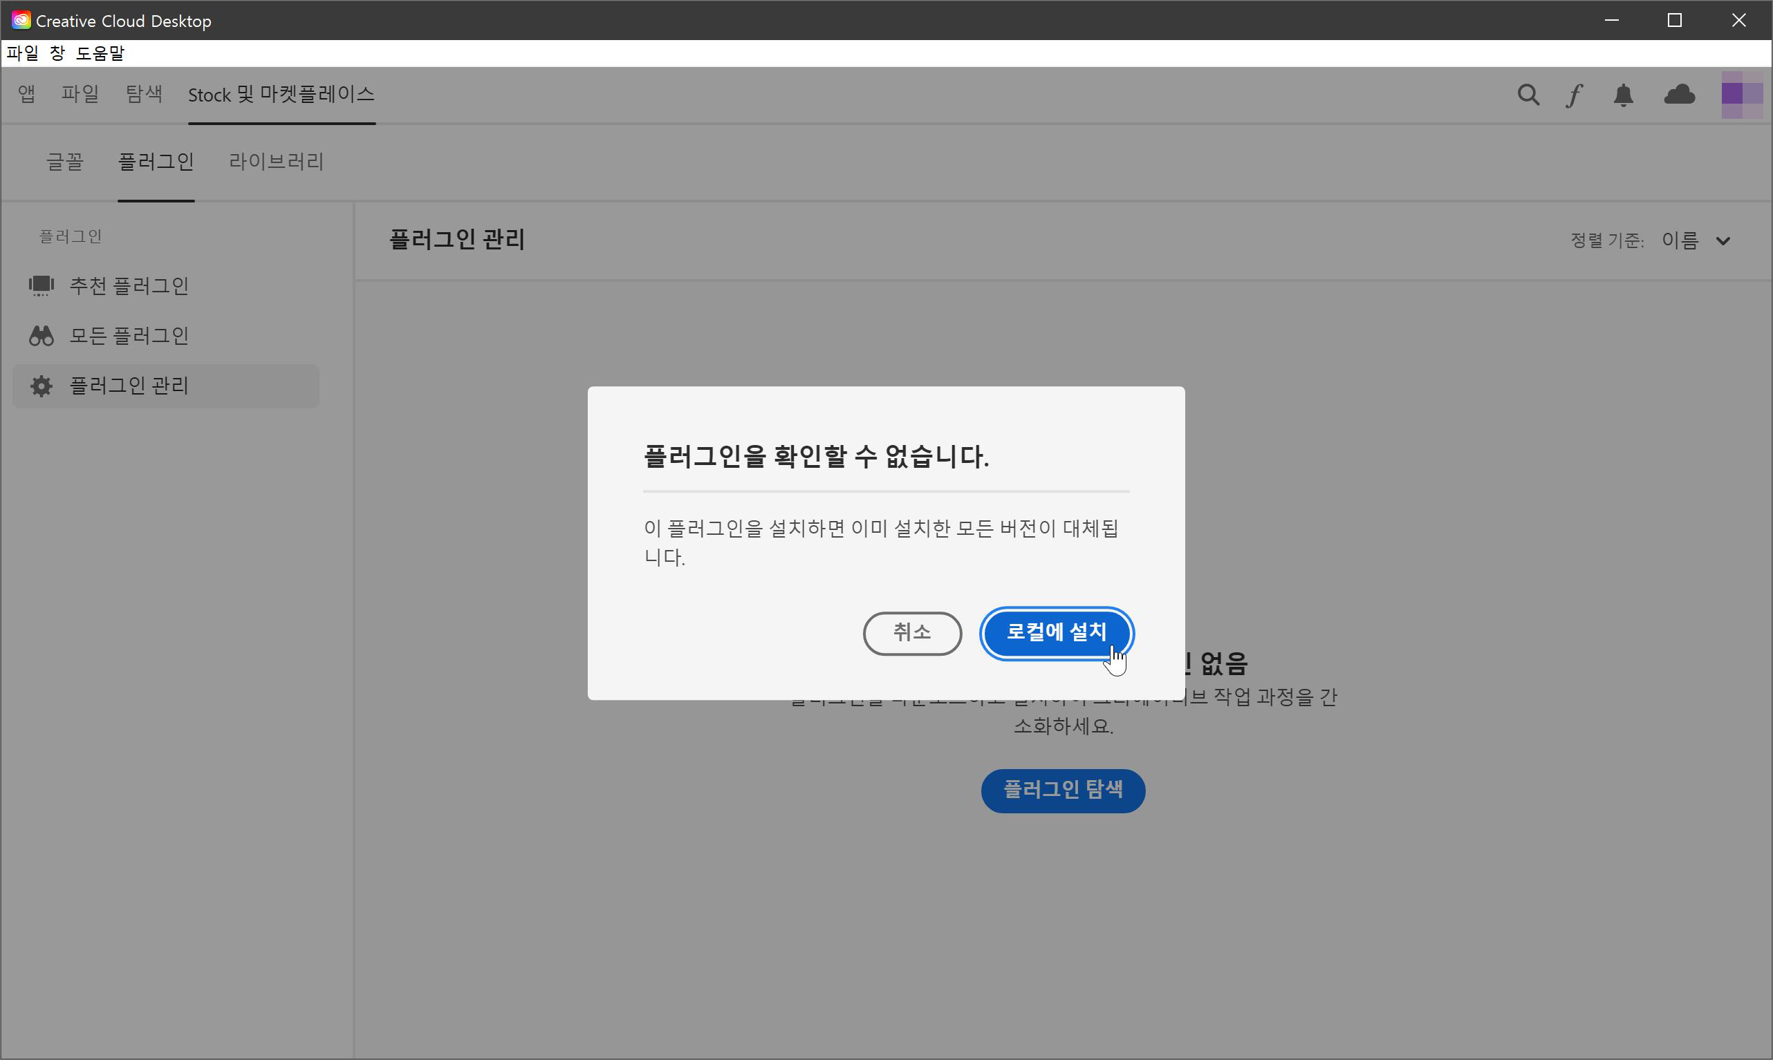Click the sort dropdown chevron arrow
Image resolution: width=1773 pixels, height=1060 pixels.
(x=1723, y=241)
